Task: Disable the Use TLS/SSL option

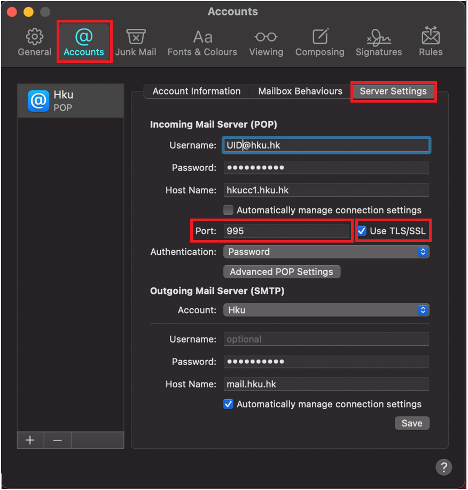Action: 362,230
